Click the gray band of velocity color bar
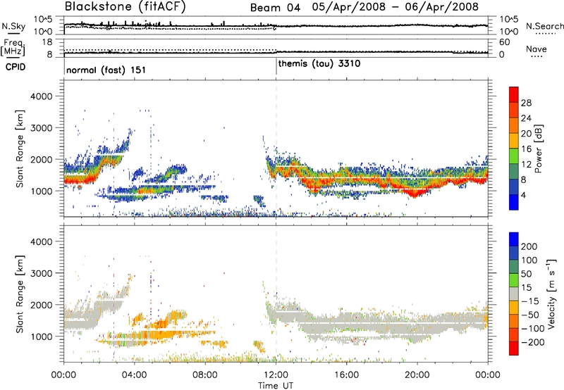 point(514,294)
